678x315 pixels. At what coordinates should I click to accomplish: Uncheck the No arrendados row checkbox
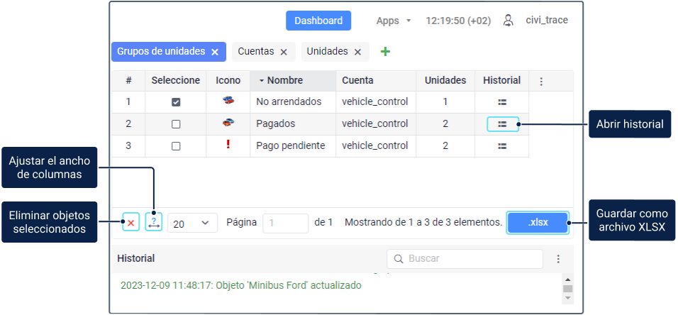click(176, 102)
